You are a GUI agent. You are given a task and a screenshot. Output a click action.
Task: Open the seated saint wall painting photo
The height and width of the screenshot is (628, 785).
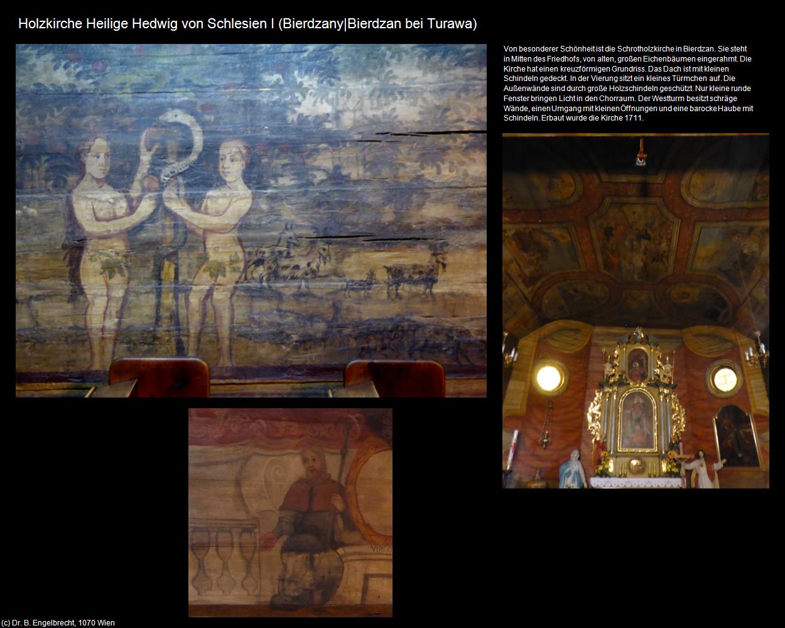tap(290, 512)
